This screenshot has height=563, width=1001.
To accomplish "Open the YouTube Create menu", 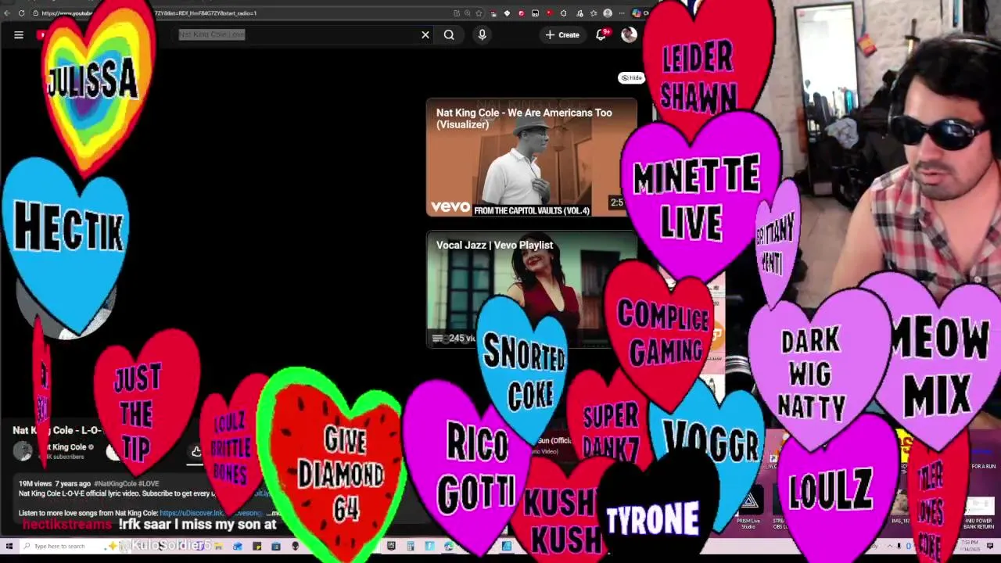I will 562,34.
